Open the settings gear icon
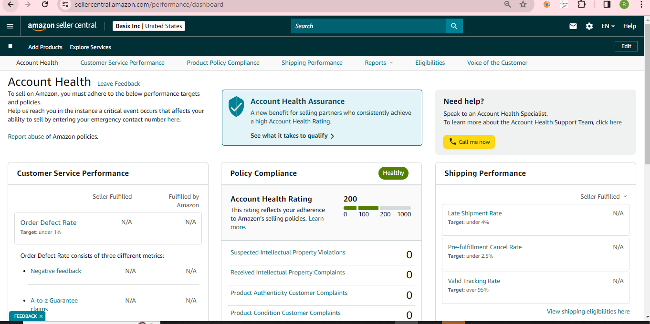This screenshot has height=324, width=650. tap(589, 26)
